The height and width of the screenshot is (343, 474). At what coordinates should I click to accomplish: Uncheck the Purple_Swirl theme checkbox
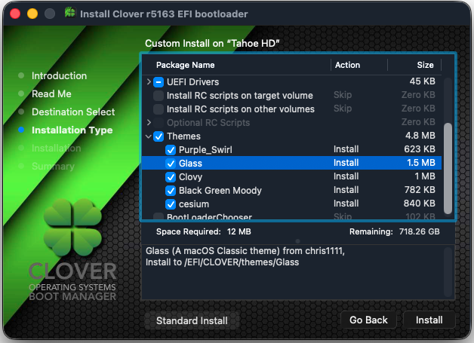[x=171, y=150]
